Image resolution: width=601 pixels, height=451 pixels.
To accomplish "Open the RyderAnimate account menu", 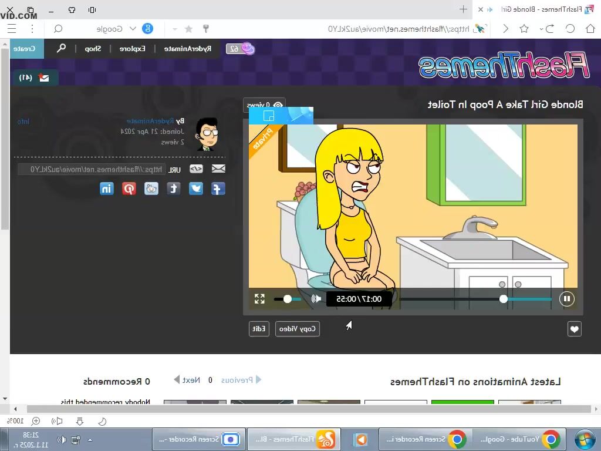I will point(187,49).
